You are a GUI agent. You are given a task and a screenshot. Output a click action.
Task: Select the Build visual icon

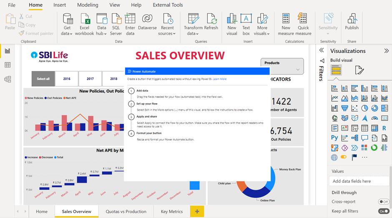tap(336, 70)
